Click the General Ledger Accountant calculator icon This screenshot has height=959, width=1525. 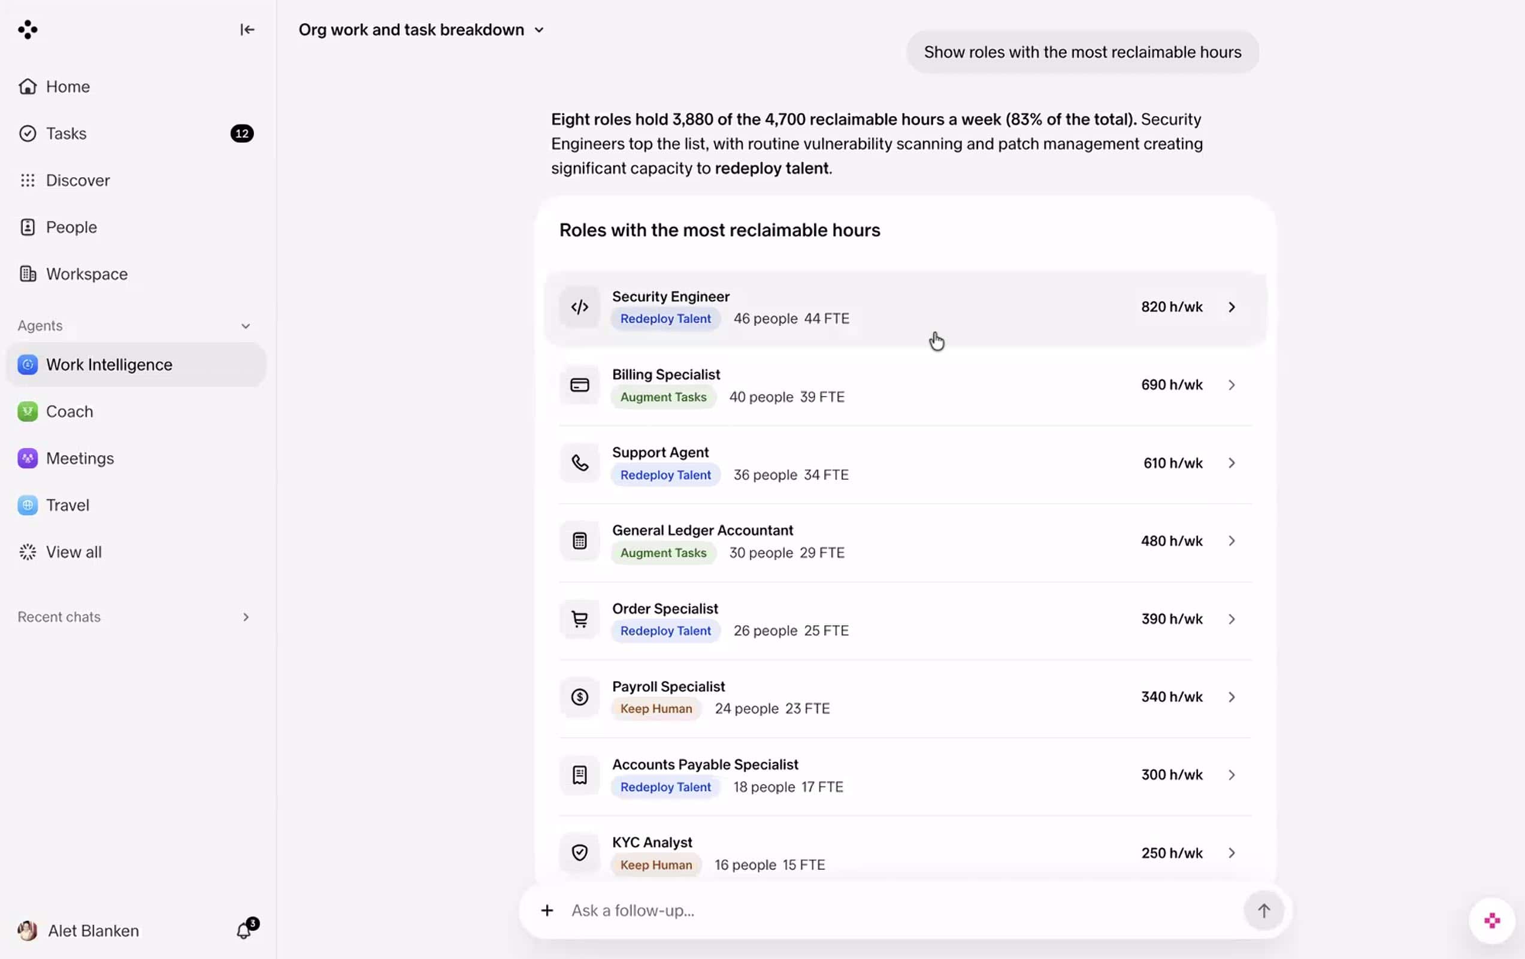click(x=579, y=540)
